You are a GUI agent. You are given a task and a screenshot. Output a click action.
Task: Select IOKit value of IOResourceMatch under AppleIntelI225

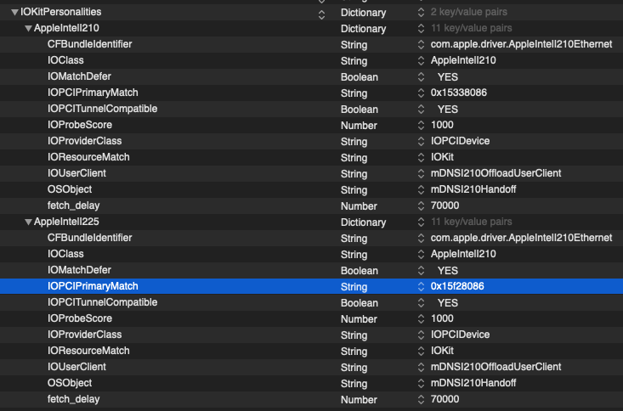point(442,351)
